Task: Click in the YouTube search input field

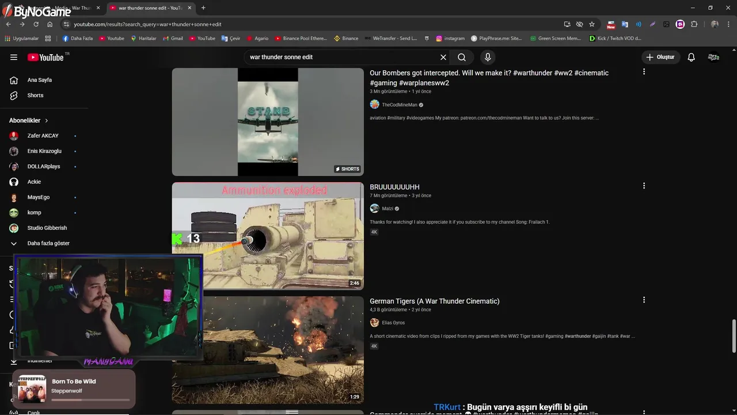Action: (343, 57)
